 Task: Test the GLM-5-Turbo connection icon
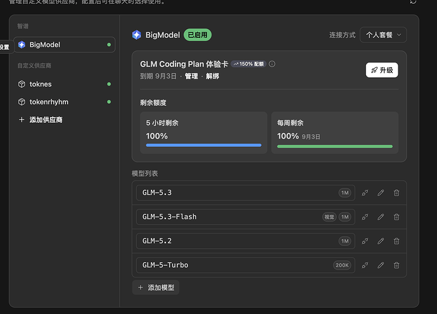click(x=365, y=265)
